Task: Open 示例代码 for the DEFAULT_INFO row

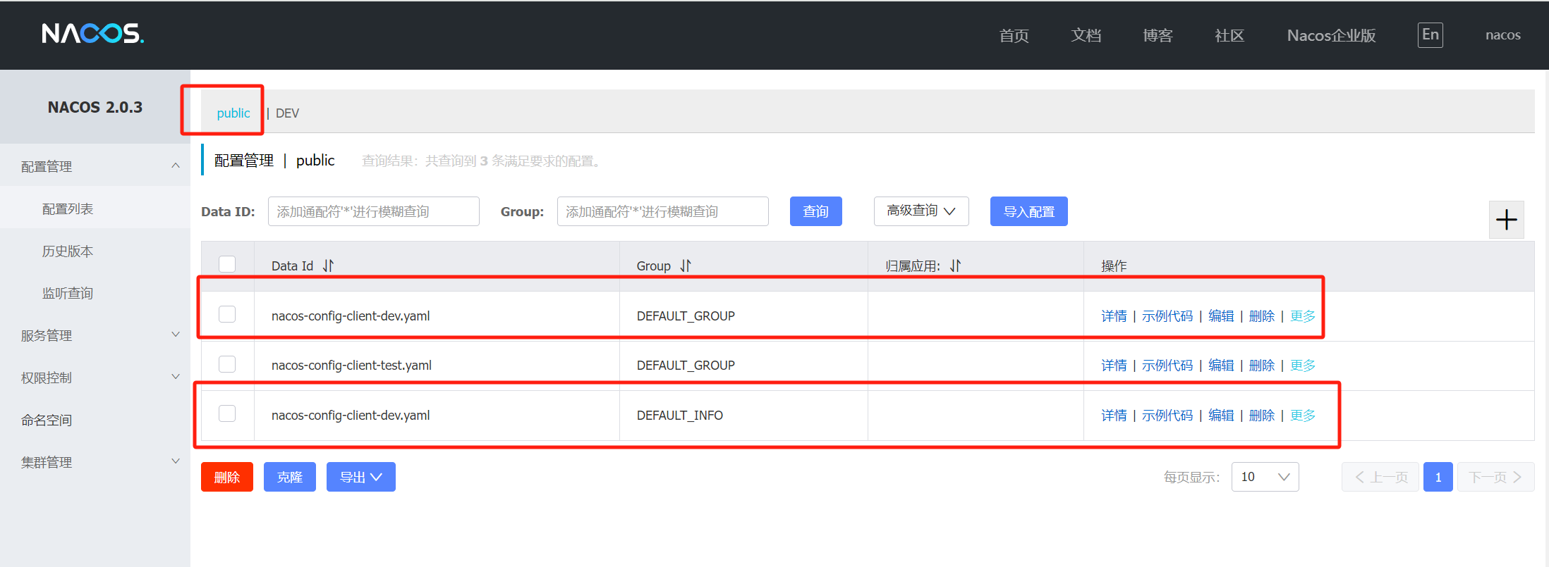Action: (x=1167, y=416)
